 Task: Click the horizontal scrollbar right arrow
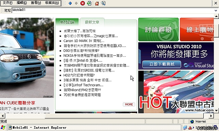point(211,116)
